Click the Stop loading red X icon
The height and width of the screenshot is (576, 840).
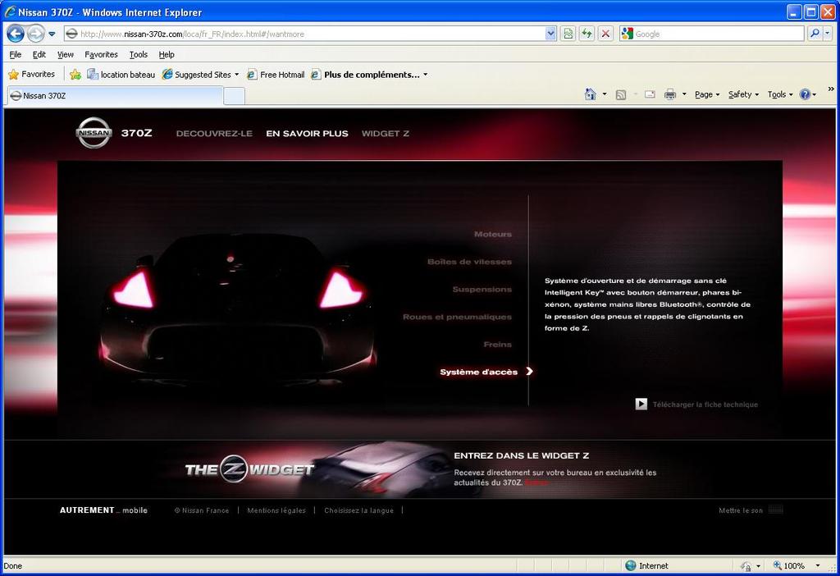pyautogui.click(x=605, y=34)
